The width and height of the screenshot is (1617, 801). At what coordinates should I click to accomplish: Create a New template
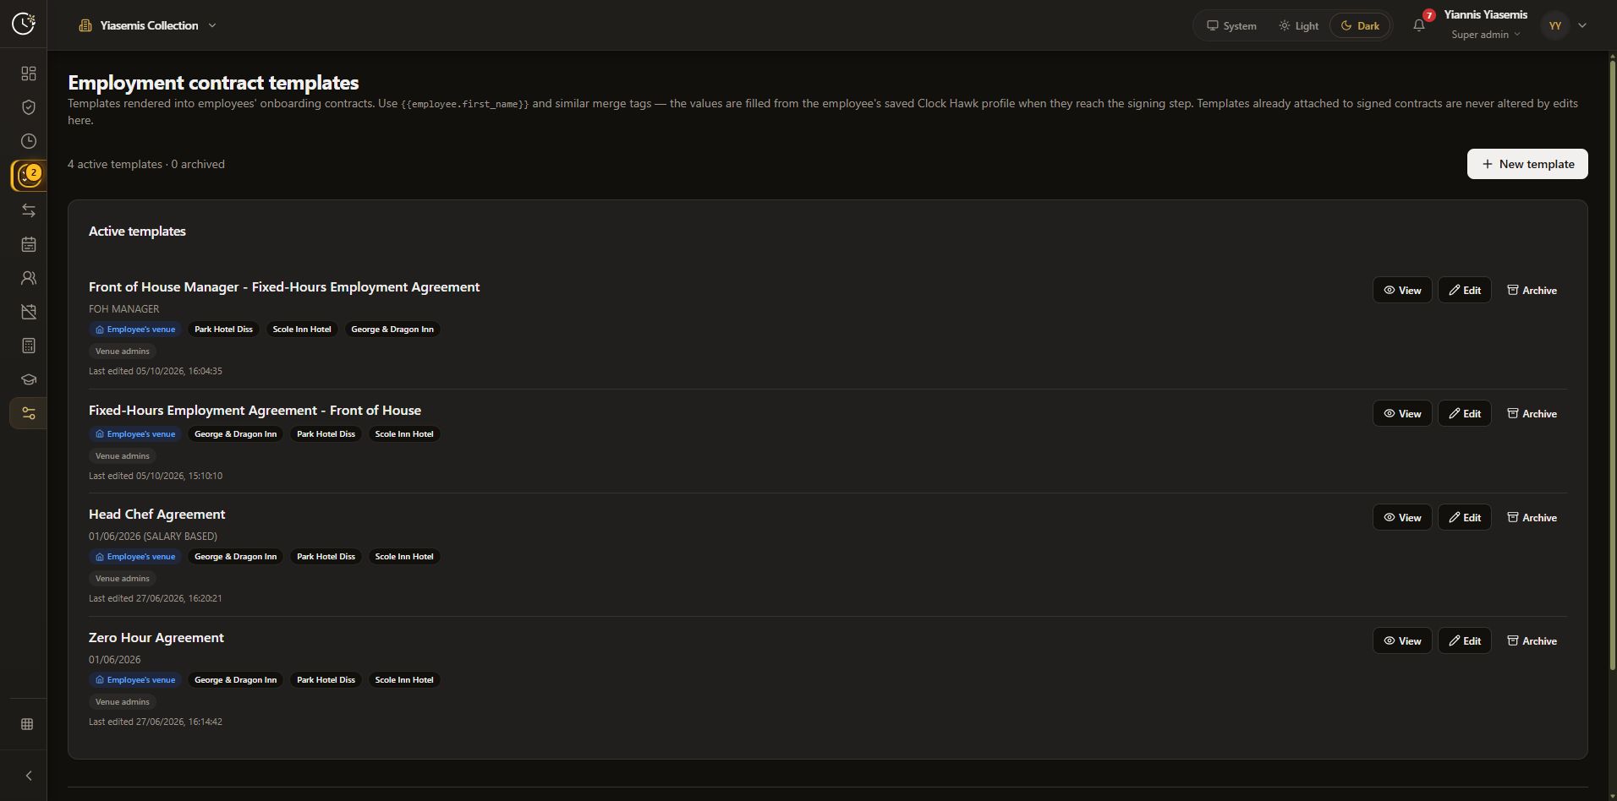(1527, 164)
